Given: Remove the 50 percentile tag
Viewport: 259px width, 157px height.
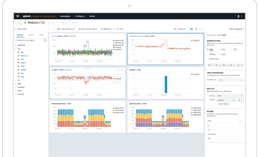Looking at the screenshot, I should click(227, 65).
